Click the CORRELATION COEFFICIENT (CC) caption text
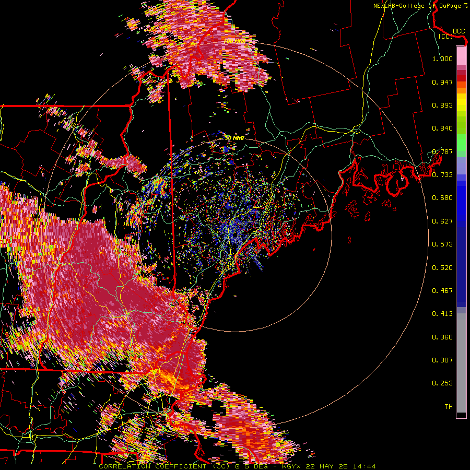Image resolution: width=470 pixels, height=470 pixels. pyautogui.click(x=164, y=466)
